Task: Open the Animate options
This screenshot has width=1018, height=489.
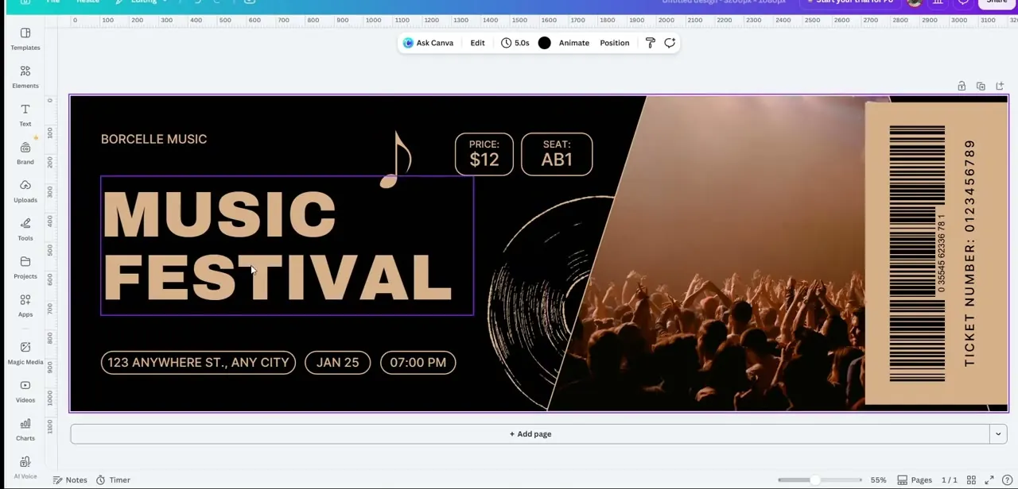Action: click(x=573, y=43)
